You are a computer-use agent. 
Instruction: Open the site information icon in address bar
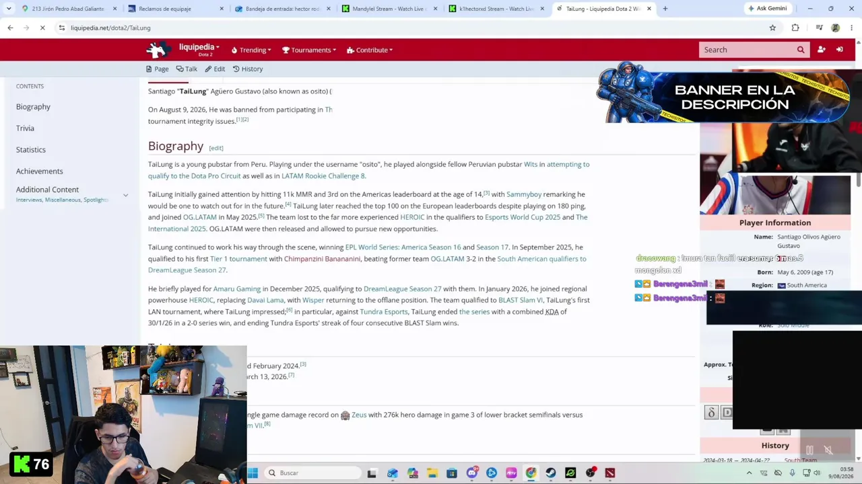[61, 28]
